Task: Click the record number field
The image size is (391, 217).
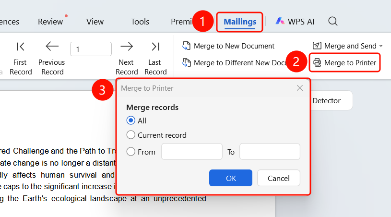Action: coord(91,49)
